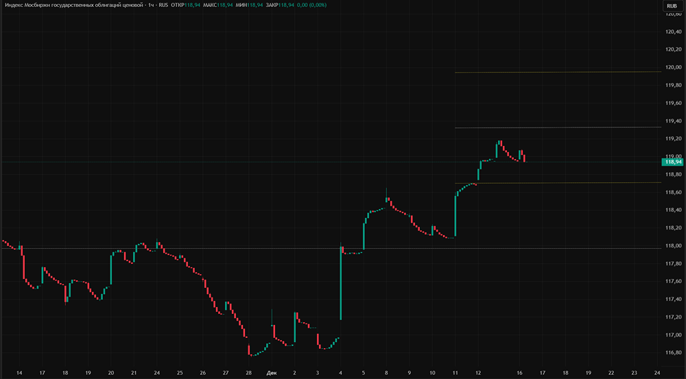Click the 117,80 price axis label
Image resolution: width=686 pixels, height=379 pixels.
point(674,264)
